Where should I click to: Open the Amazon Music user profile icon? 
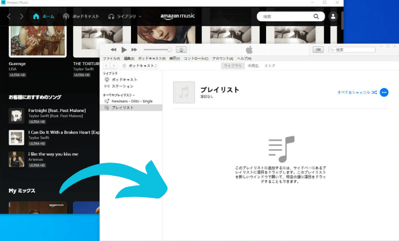[x=333, y=16]
